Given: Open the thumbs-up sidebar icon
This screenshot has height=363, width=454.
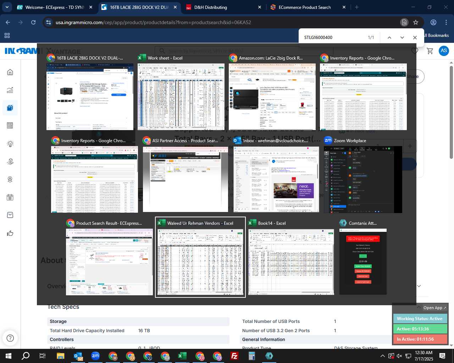Looking at the screenshot, I should click(x=10, y=233).
